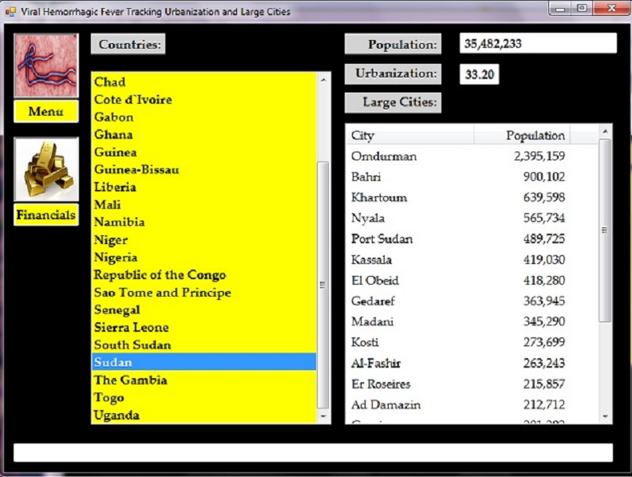Click the Ebola virus image icon
This screenshot has width=632, height=477.
tap(46, 65)
